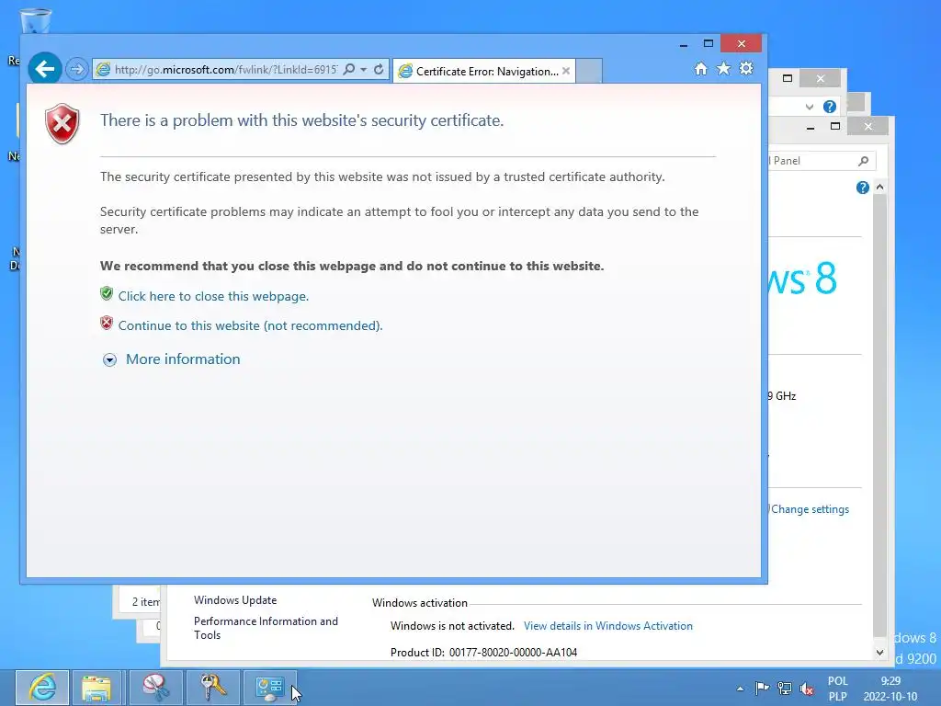The image size is (941, 706).
Task: Click the keys icon on the taskbar
Action: pyautogui.click(x=212, y=688)
